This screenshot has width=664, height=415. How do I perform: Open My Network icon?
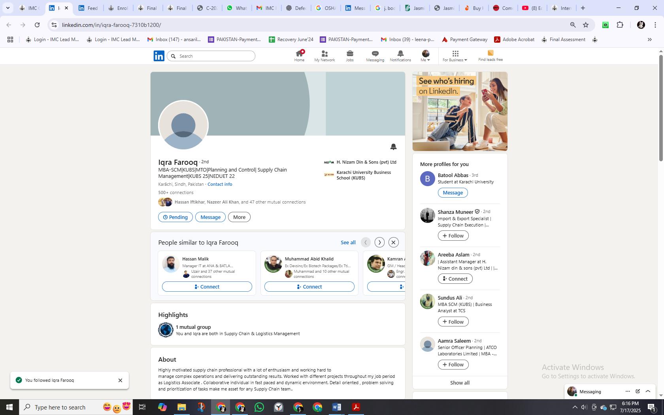(324, 56)
